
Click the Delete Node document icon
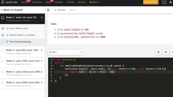[7, 35]
